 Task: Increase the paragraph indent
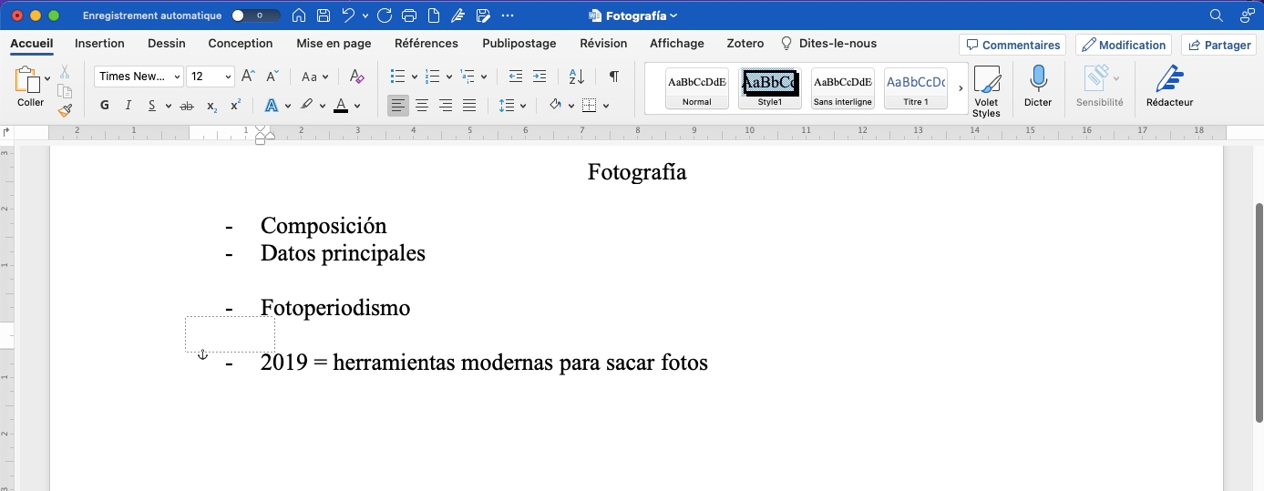(540, 77)
